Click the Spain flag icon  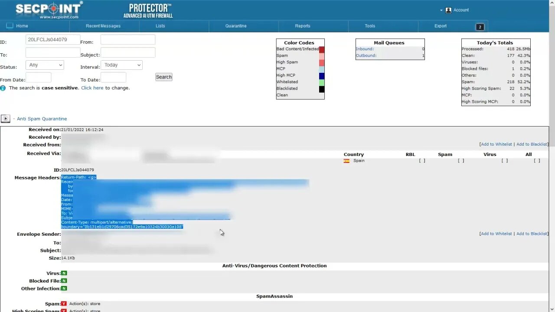(x=347, y=161)
